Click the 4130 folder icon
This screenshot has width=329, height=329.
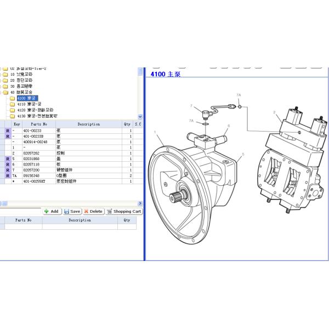pyautogui.click(x=13, y=116)
